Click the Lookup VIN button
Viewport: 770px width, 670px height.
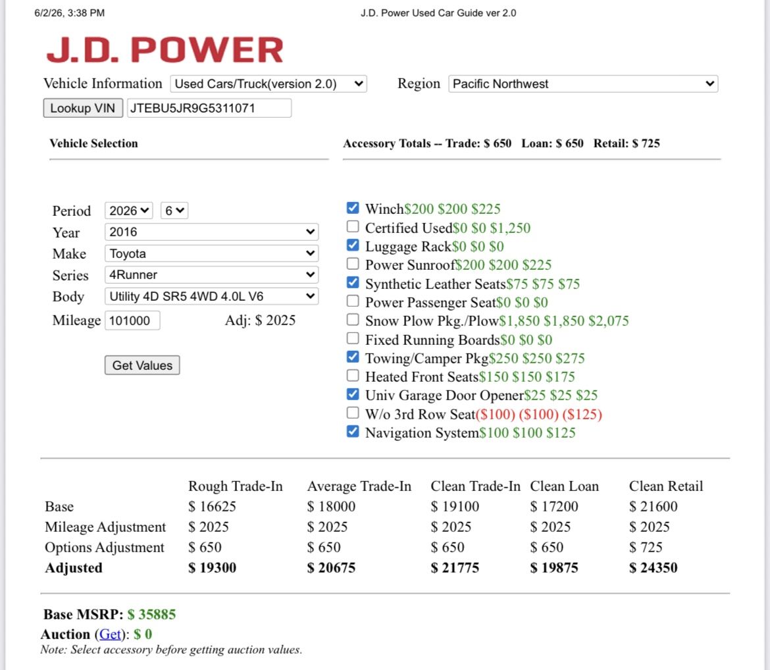83,108
